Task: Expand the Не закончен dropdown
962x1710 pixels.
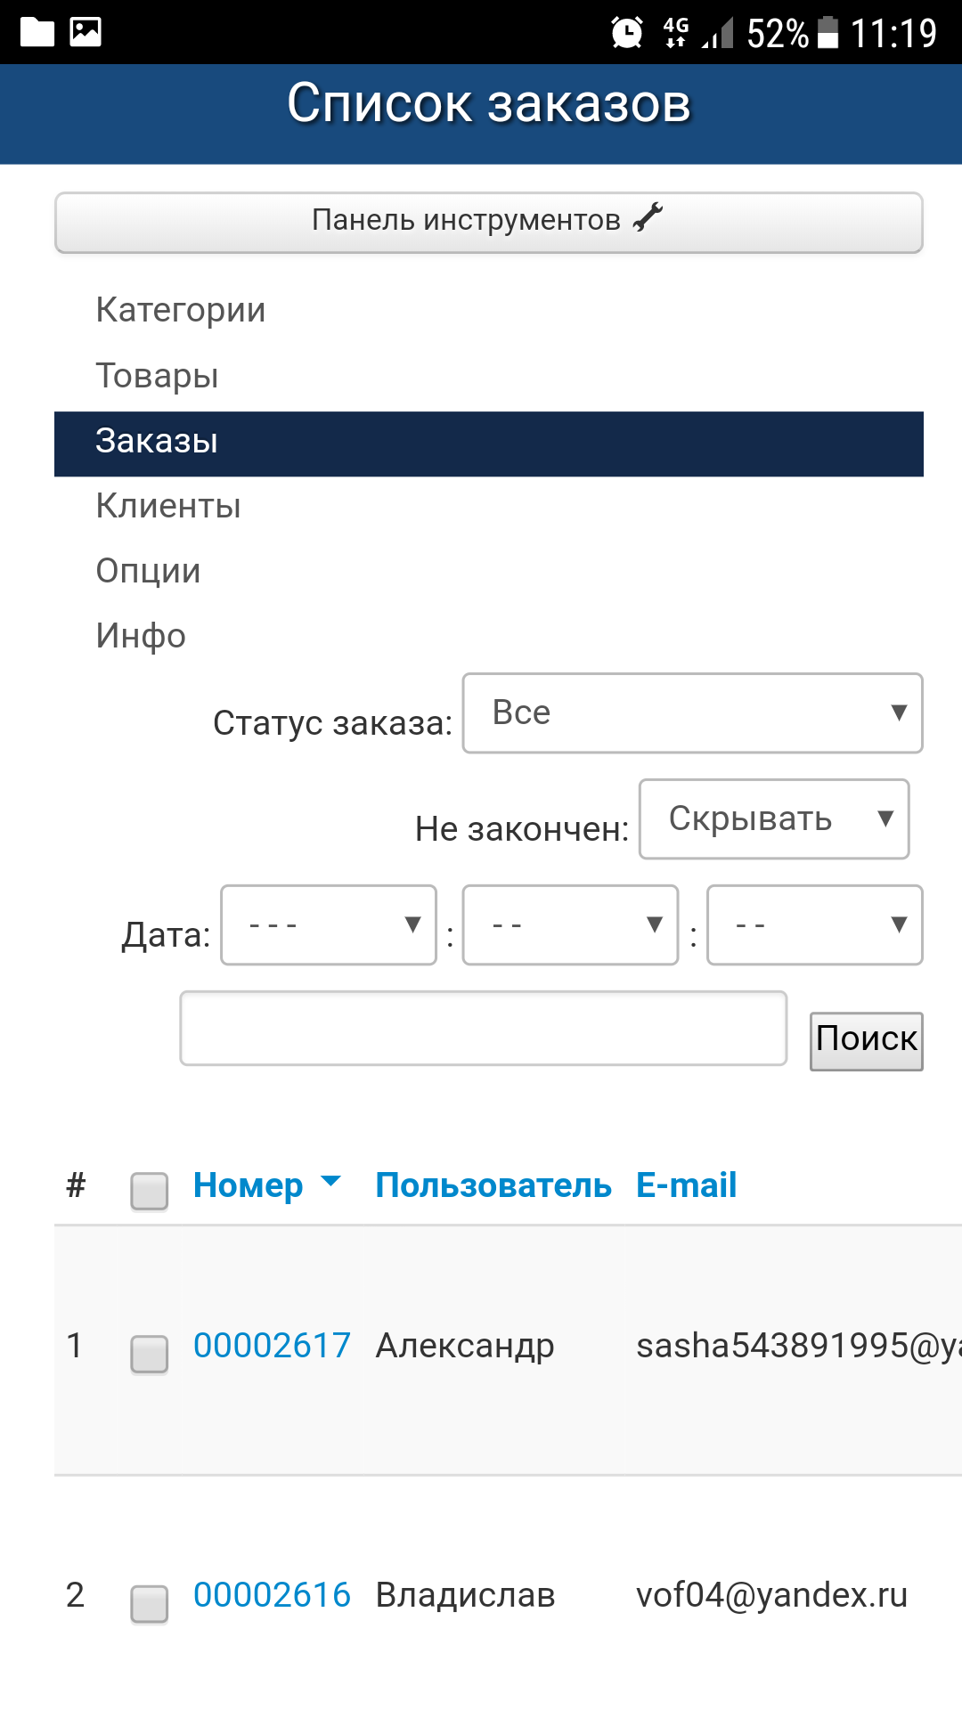Action: click(773, 819)
